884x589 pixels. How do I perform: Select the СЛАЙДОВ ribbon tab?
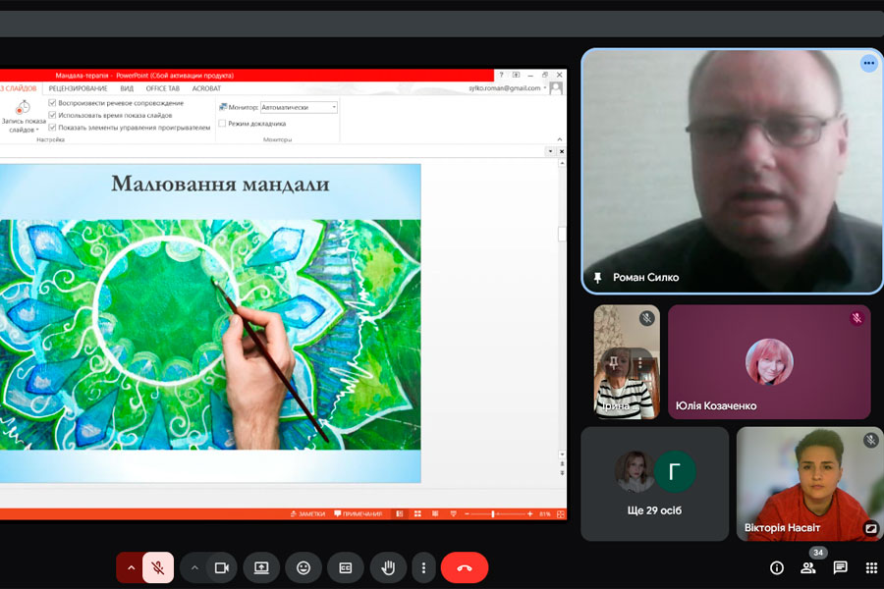(20, 88)
